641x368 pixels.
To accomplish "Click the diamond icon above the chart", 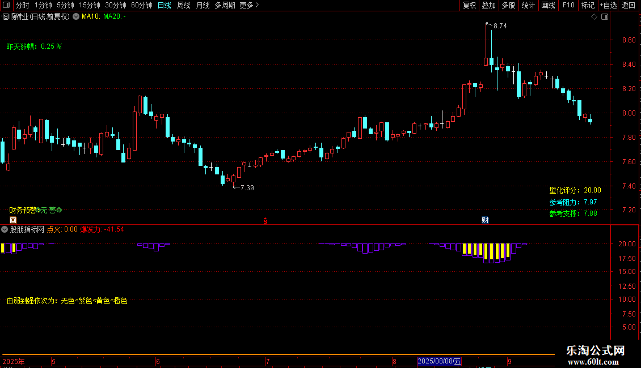I will tap(594, 17).
